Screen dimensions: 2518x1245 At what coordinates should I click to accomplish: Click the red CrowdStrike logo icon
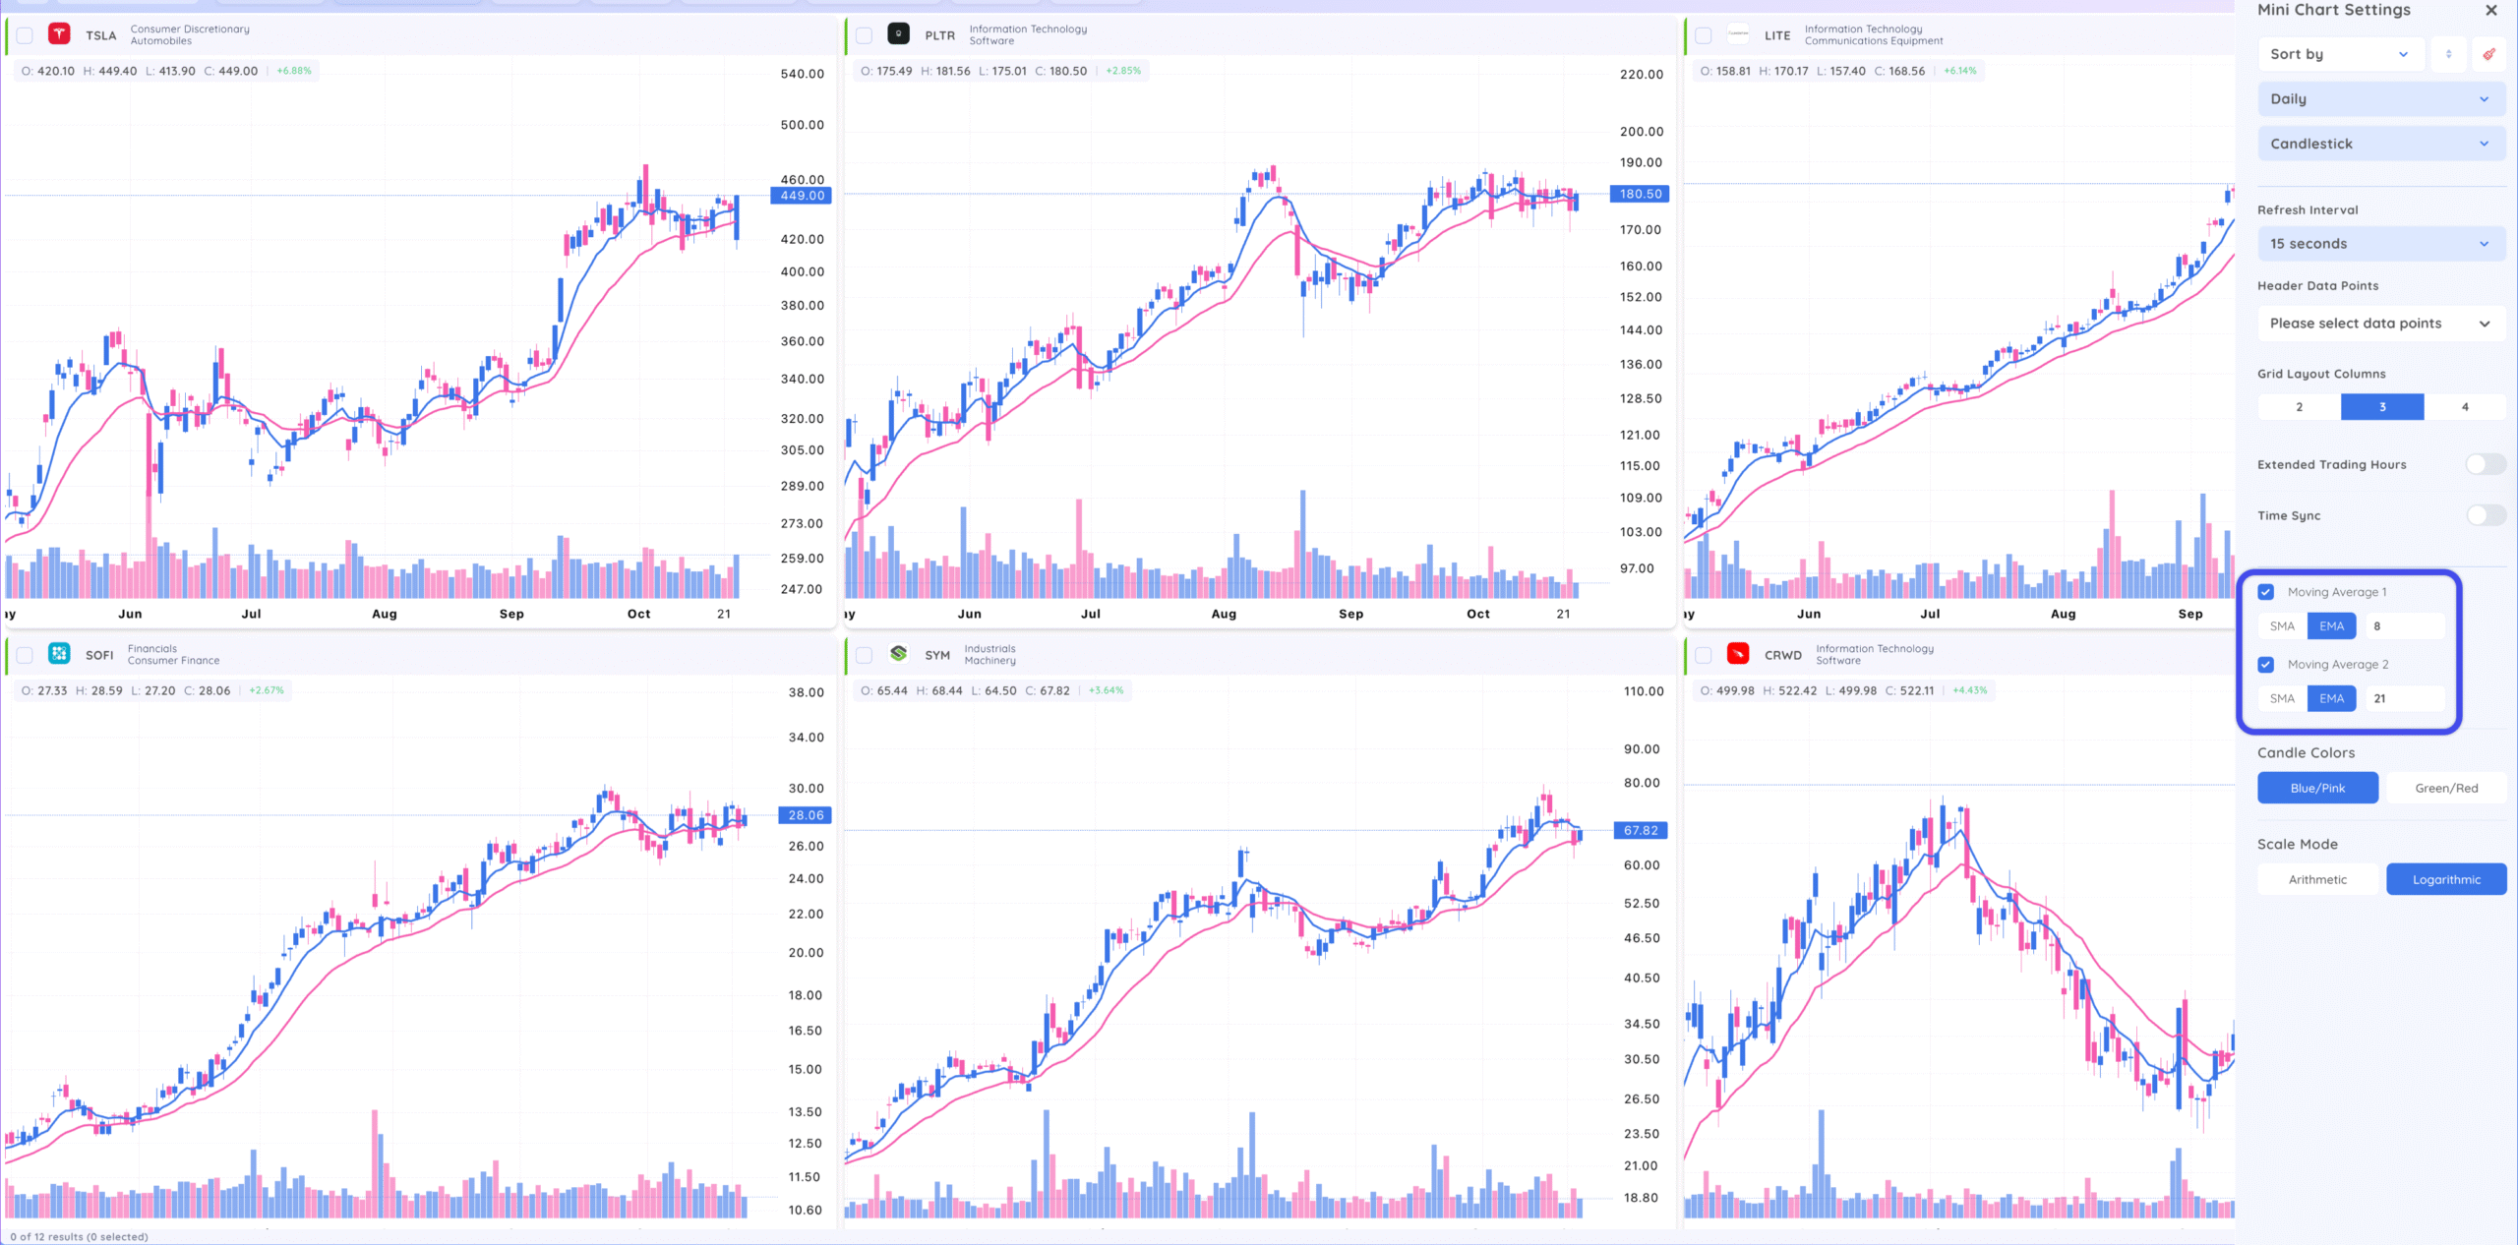(1738, 654)
